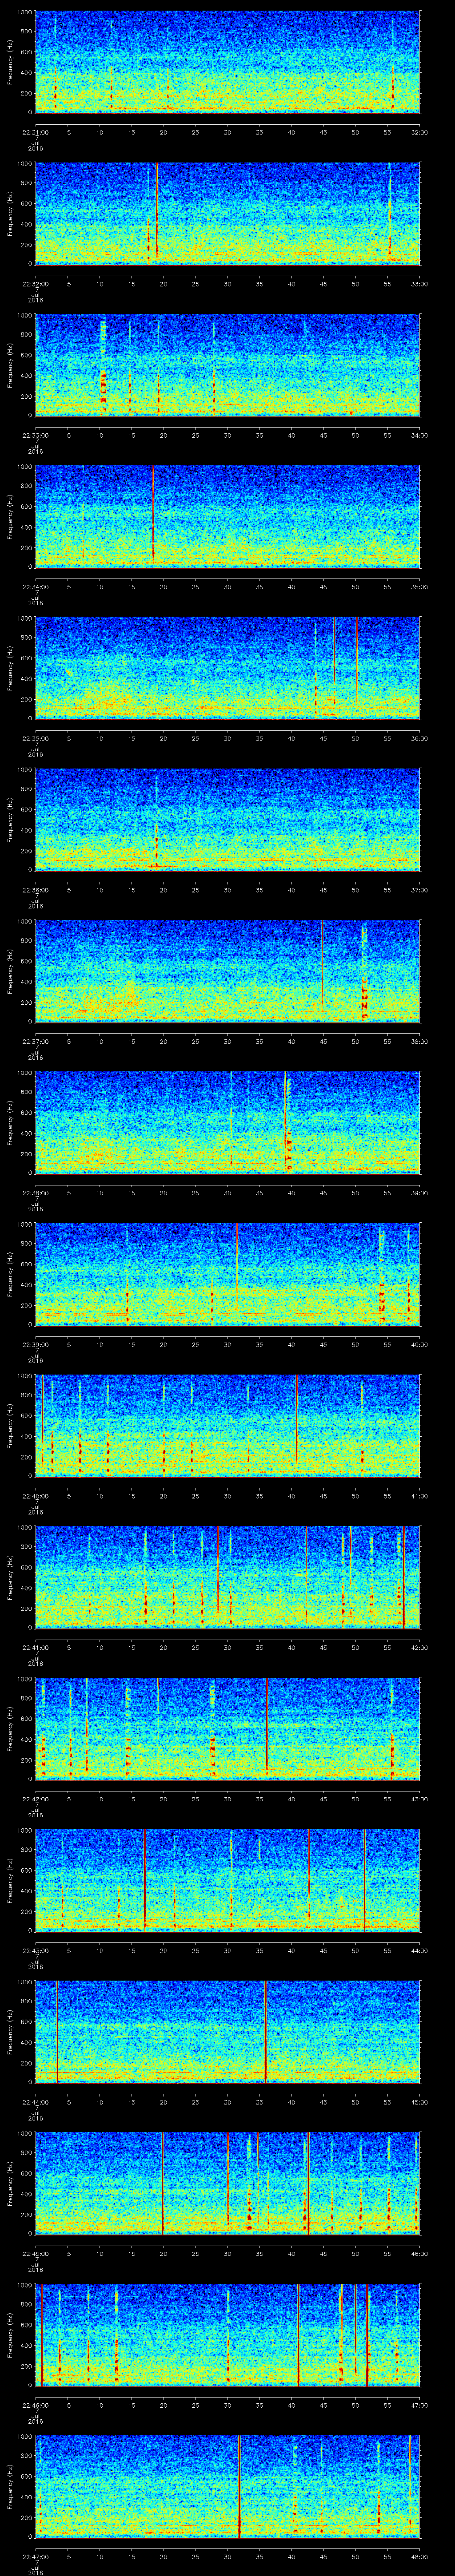Screen dimensions: 455x2576
Task: Click the 22:46:00 time axis label
Action: point(35,2405)
